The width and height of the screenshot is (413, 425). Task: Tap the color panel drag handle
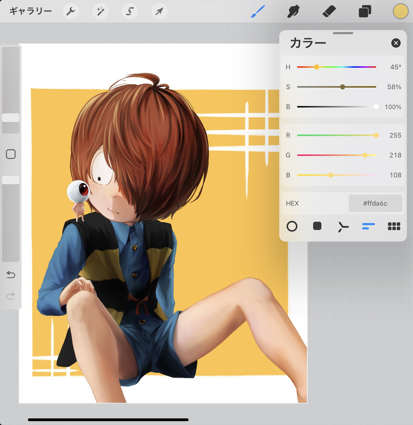(x=343, y=33)
